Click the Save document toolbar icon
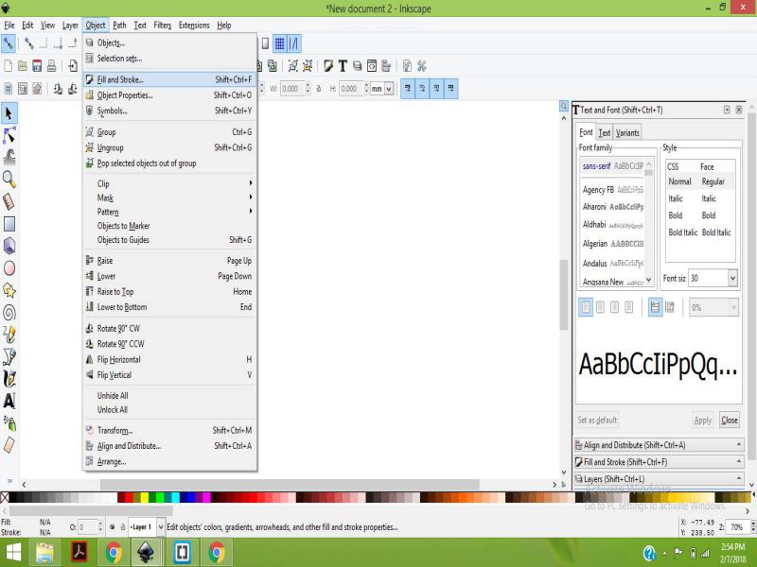Image resolution: width=757 pixels, height=567 pixels. pos(37,66)
